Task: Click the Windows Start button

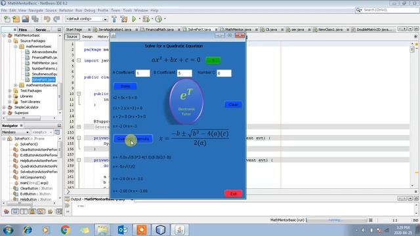Action: point(8,230)
